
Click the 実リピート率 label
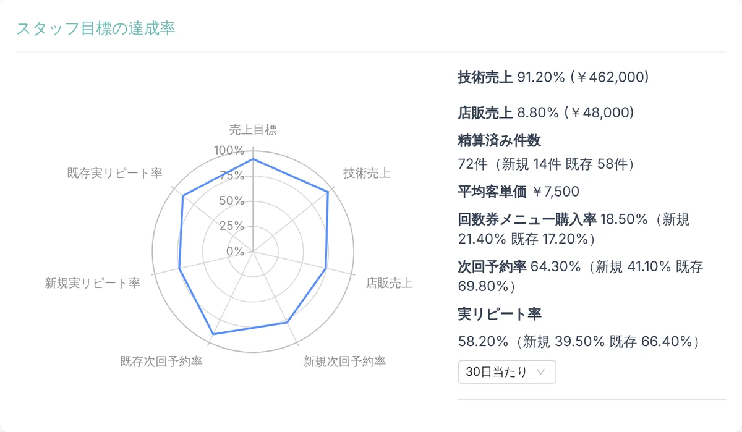(x=500, y=314)
